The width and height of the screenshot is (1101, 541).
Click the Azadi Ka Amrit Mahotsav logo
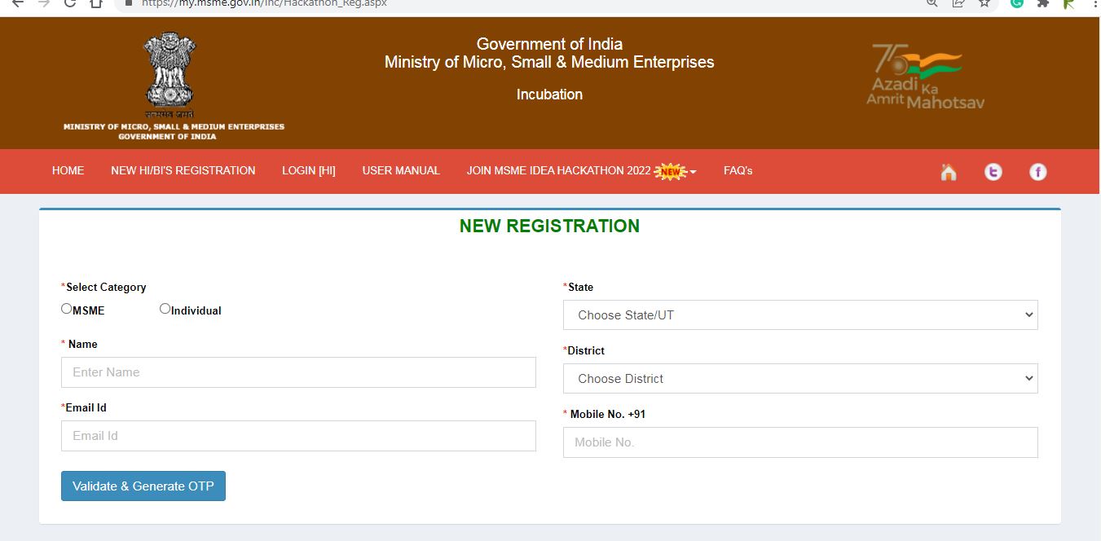pyautogui.click(x=927, y=73)
